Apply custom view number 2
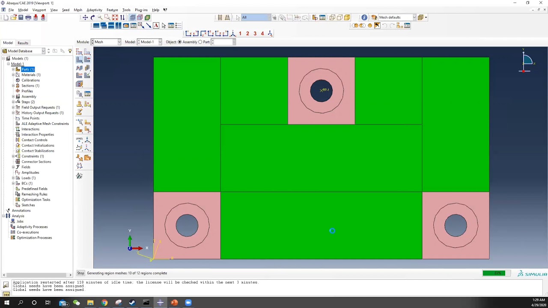 coord(247,33)
